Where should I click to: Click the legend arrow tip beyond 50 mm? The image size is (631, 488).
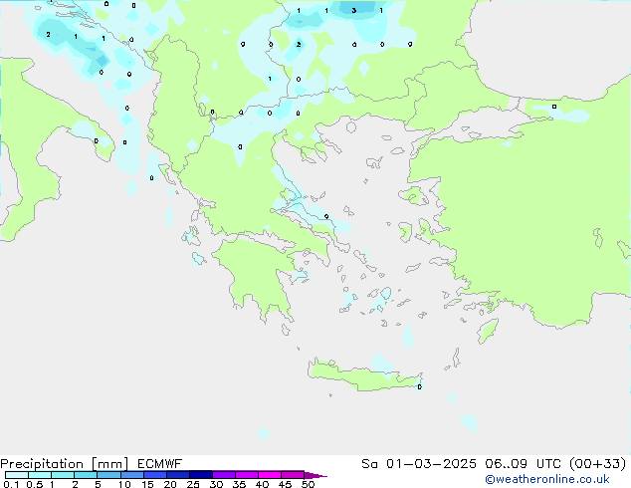tap(315, 475)
